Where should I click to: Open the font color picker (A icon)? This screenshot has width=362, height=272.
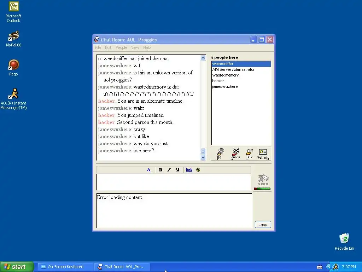(x=149, y=170)
